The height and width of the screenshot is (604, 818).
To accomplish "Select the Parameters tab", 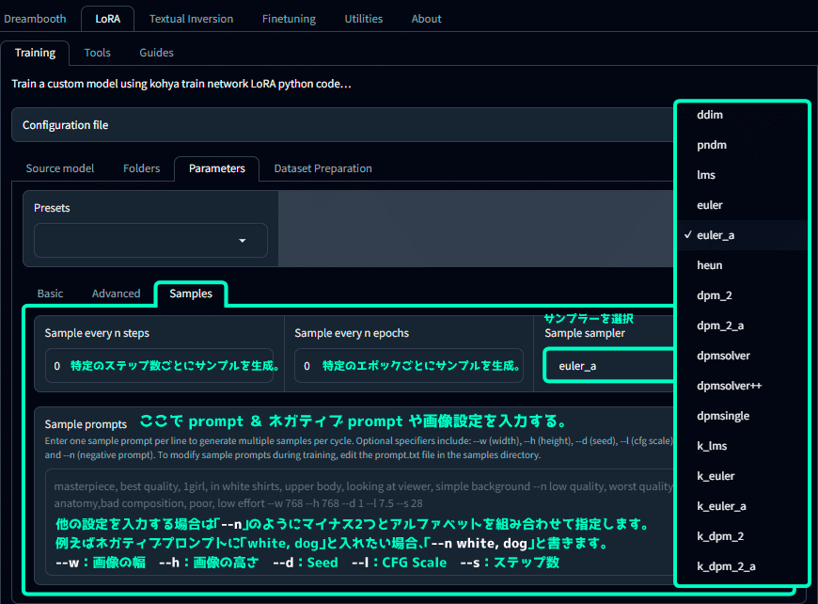I will pos(216,168).
